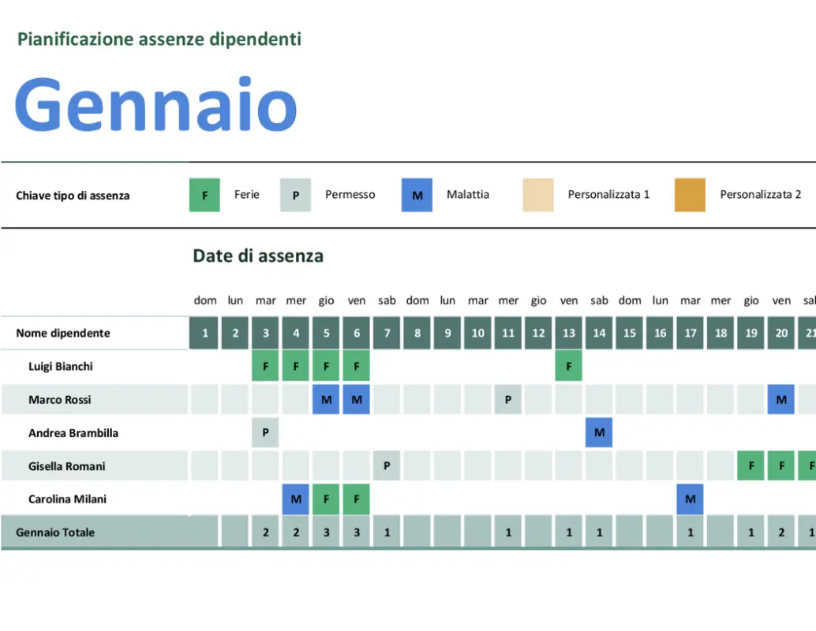Select Gisella Romani's F cell on day 19
The height and width of the screenshot is (631, 816).
coord(751,466)
